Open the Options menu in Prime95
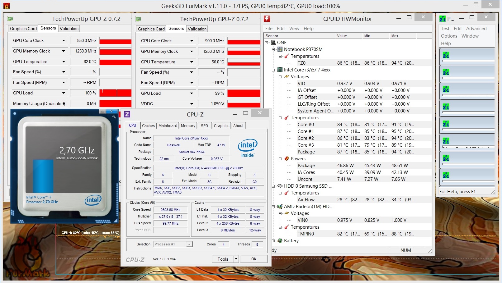Screen dimensions: 502x283 pos(449,36)
